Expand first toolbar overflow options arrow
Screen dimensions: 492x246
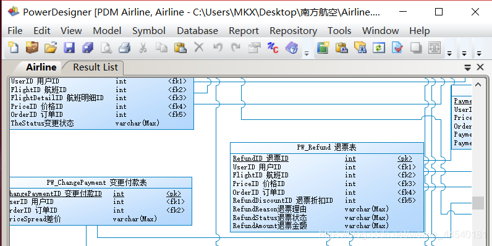[307, 54]
